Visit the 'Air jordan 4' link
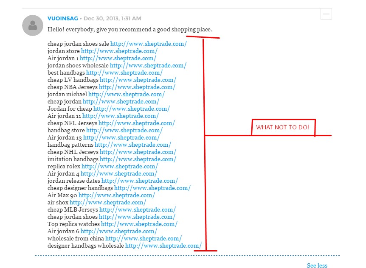The image size is (366, 268). click(x=119, y=174)
